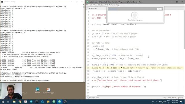Click the Command Prompt scroll-down arrow
The image size is (185, 104).
click(84, 81)
